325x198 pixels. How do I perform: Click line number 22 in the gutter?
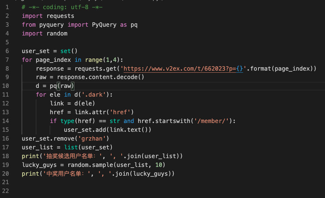6,191
